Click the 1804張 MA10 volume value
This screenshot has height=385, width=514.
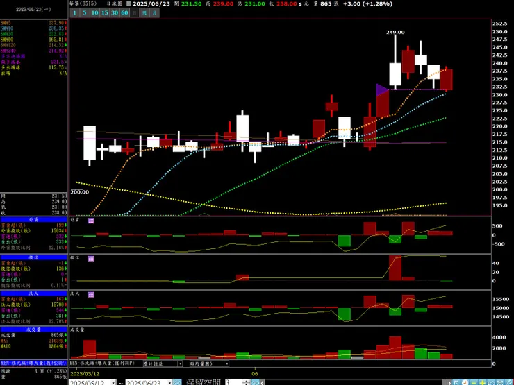coord(56,346)
